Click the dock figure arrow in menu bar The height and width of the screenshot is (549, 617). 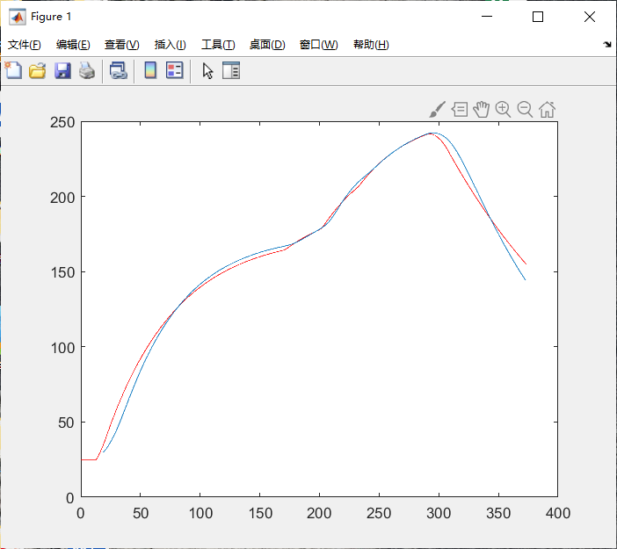(x=607, y=45)
